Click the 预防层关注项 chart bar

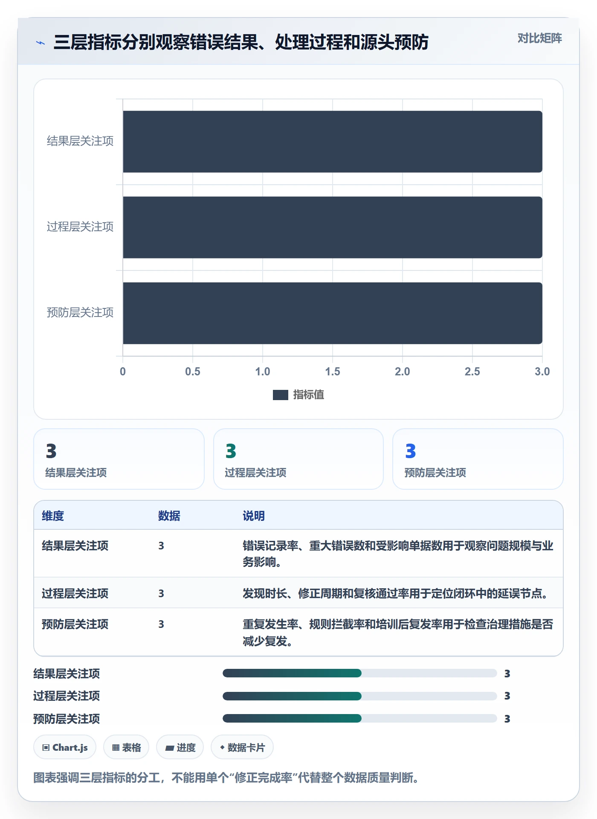(333, 313)
